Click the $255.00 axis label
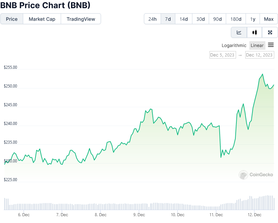Screen dimensions: 278x223 pos(11,67)
